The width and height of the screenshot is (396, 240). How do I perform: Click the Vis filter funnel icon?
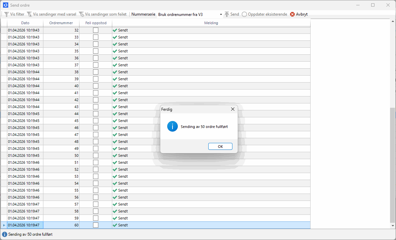[7, 14]
